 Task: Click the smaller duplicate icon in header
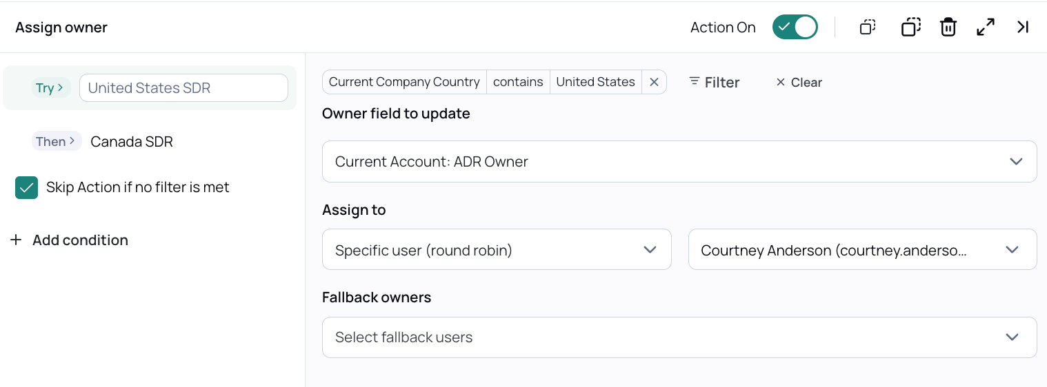tap(868, 28)
